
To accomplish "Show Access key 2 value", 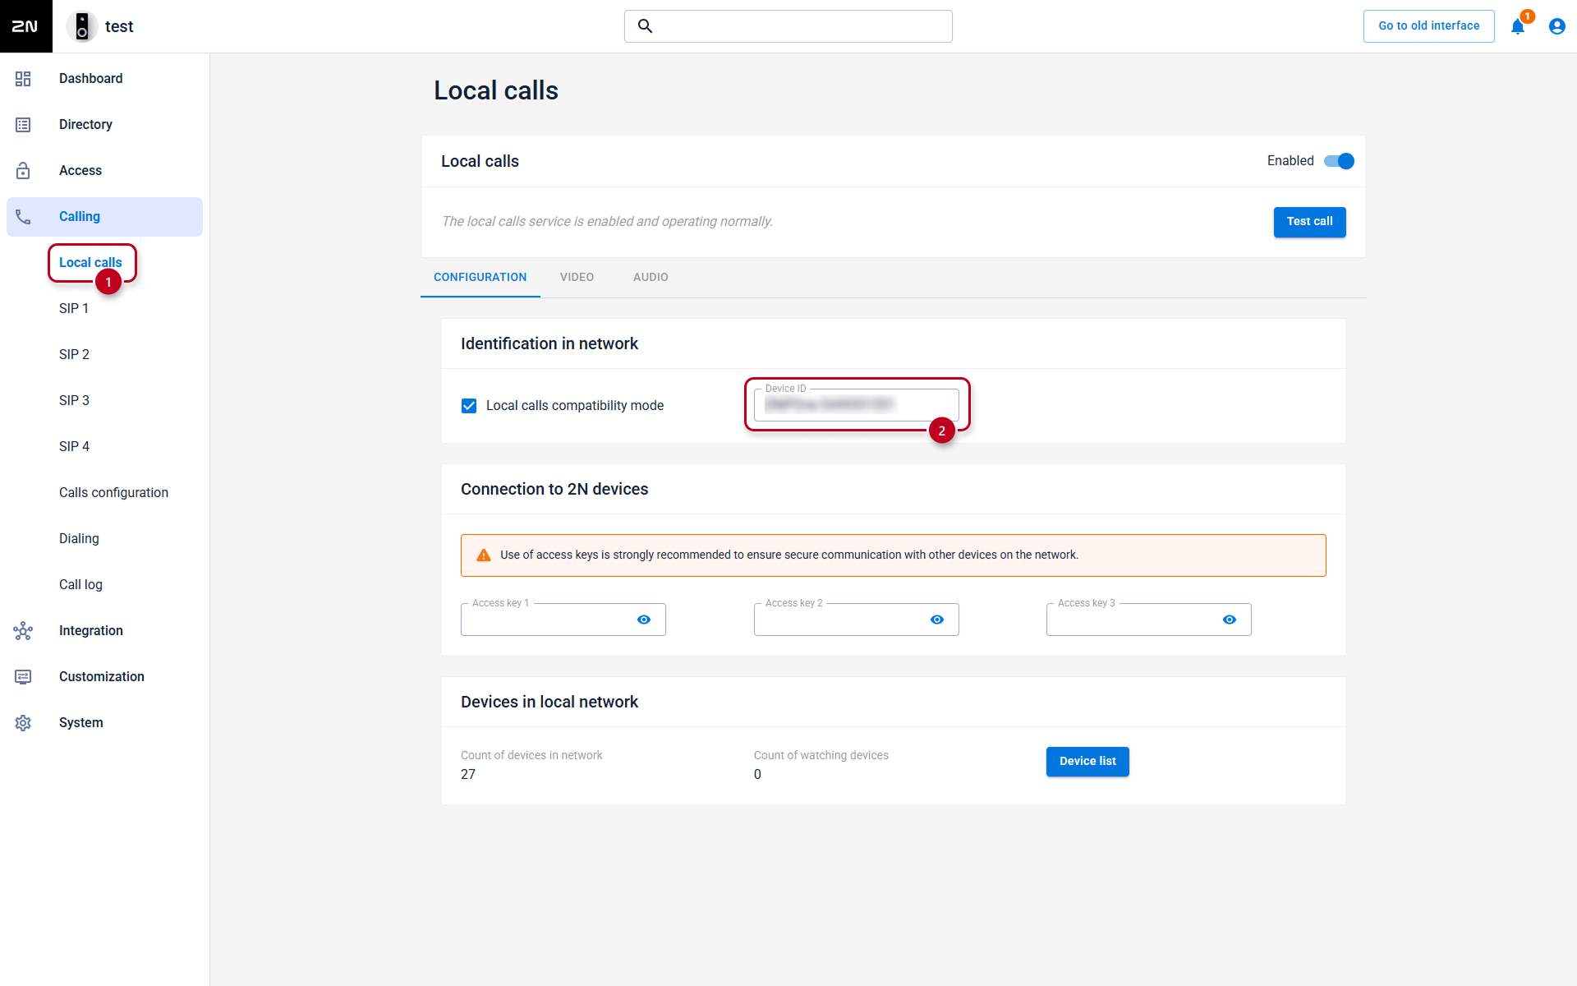I will (x=937, y=620).
